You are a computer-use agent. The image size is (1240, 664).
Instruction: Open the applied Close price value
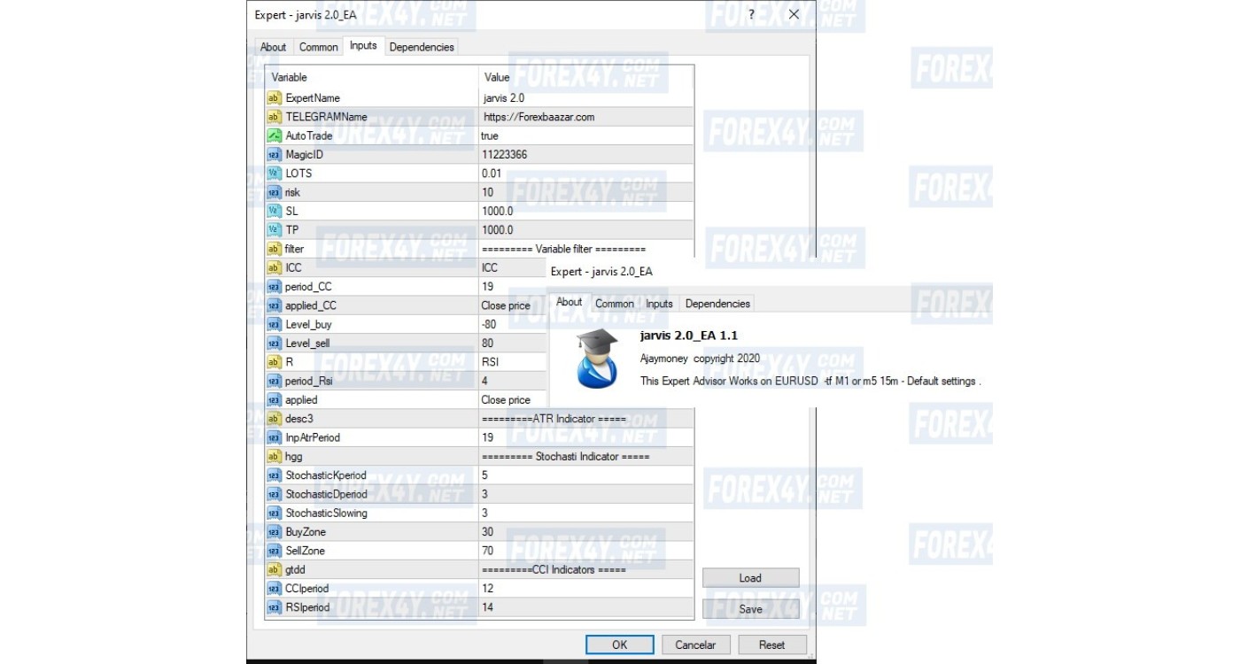pyautogui.click(x=509, y=400)
